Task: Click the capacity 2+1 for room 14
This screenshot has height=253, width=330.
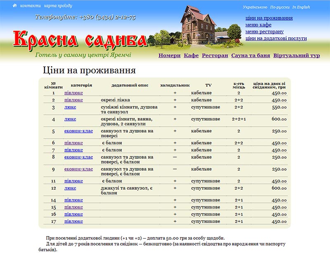Action: [x=239, y=200]
